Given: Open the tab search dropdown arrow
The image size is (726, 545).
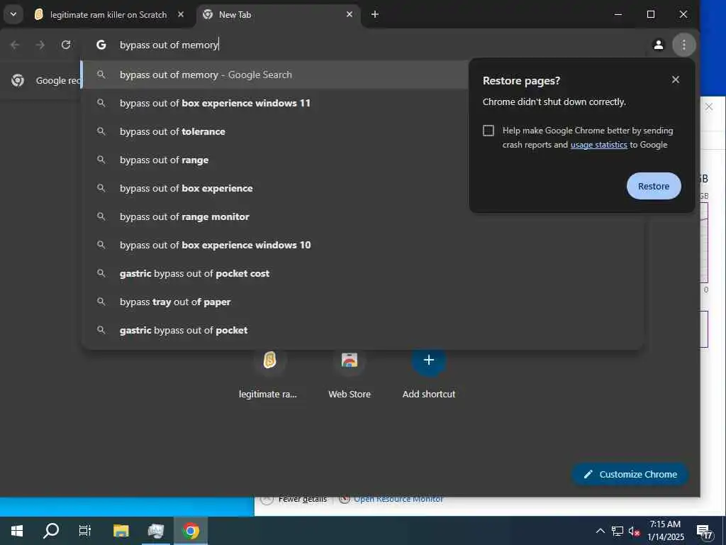Looking at the screenshot, I should point(13,14).
